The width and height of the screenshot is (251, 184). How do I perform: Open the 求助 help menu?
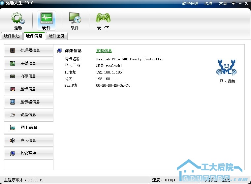point(223,3)
